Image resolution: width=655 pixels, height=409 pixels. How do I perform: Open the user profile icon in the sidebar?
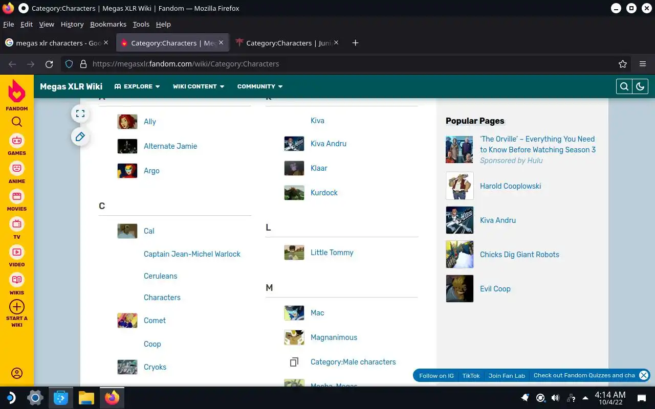(x=17, y=373)
